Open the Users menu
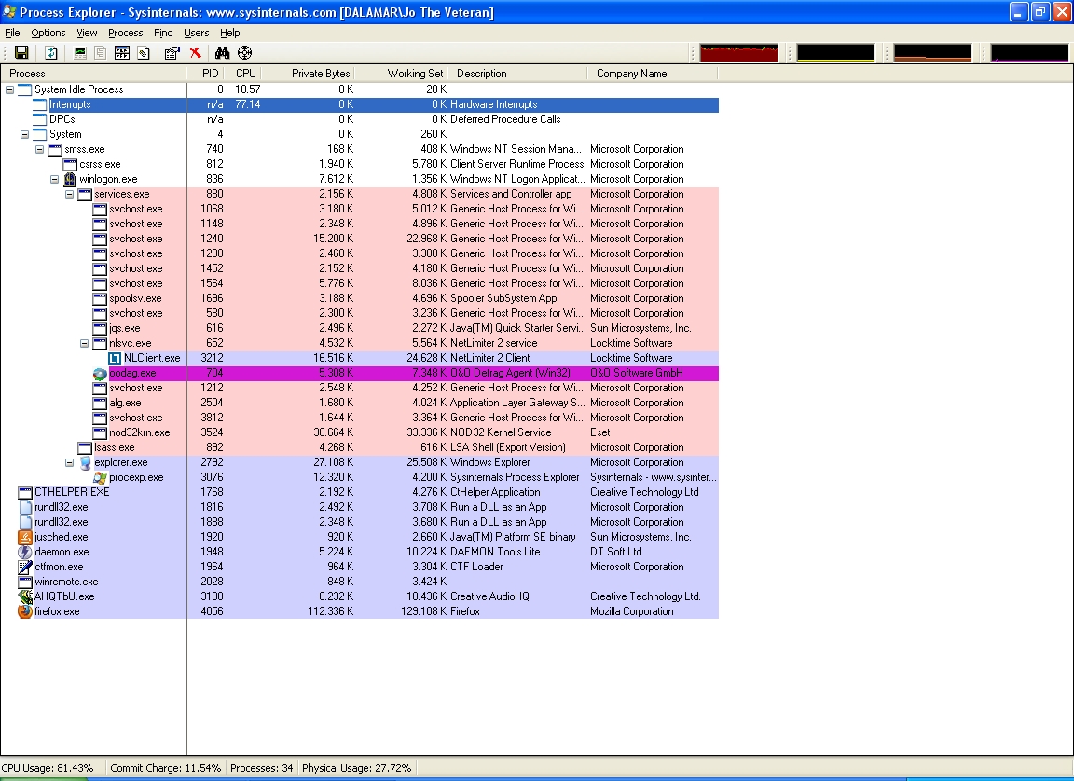Image resolution: width=1074 pixels, height=781 pixels. [196, 33]
